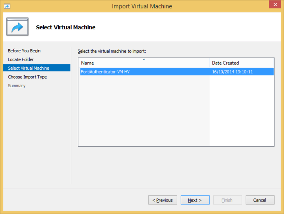Cancel the import wizard
Viewport: 284px width, 214px height.
260,200
